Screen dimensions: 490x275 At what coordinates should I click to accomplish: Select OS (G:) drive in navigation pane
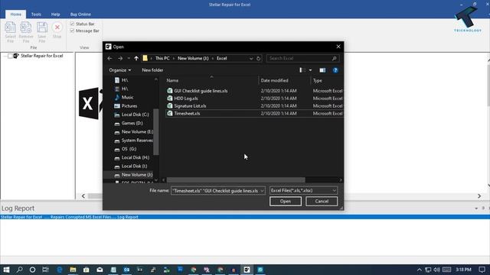coord(129,149)
